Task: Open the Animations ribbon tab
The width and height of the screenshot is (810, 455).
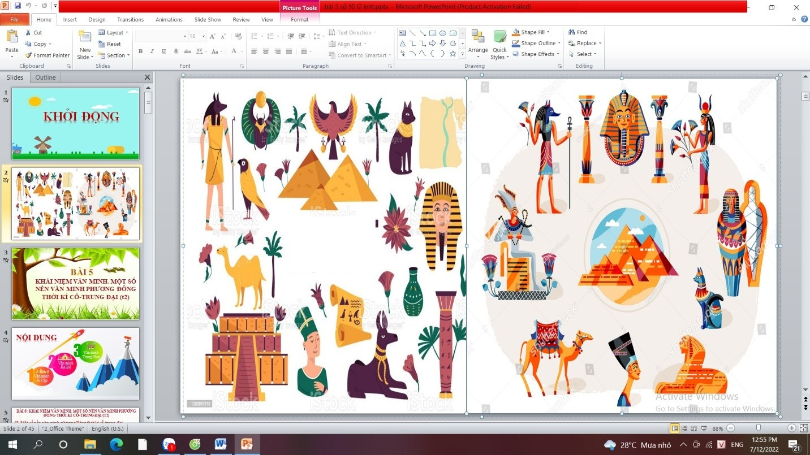Action: [169, 19]
